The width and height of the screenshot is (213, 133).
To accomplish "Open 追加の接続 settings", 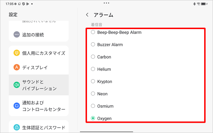I will click(x=39, y=35).
